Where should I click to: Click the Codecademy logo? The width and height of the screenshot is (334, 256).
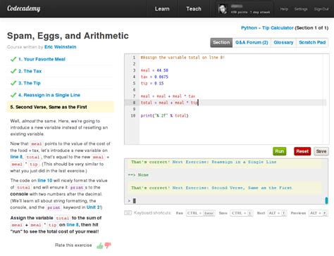24,8
